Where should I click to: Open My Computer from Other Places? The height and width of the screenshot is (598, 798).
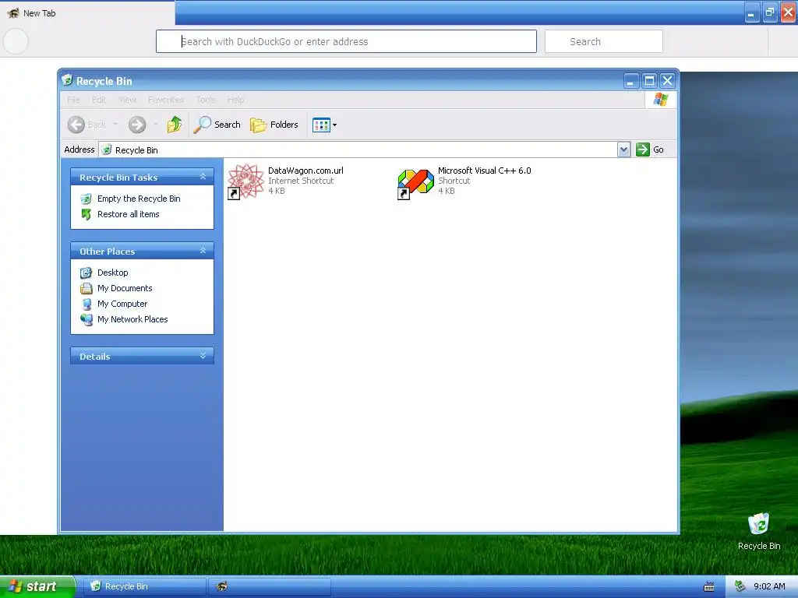122,304
